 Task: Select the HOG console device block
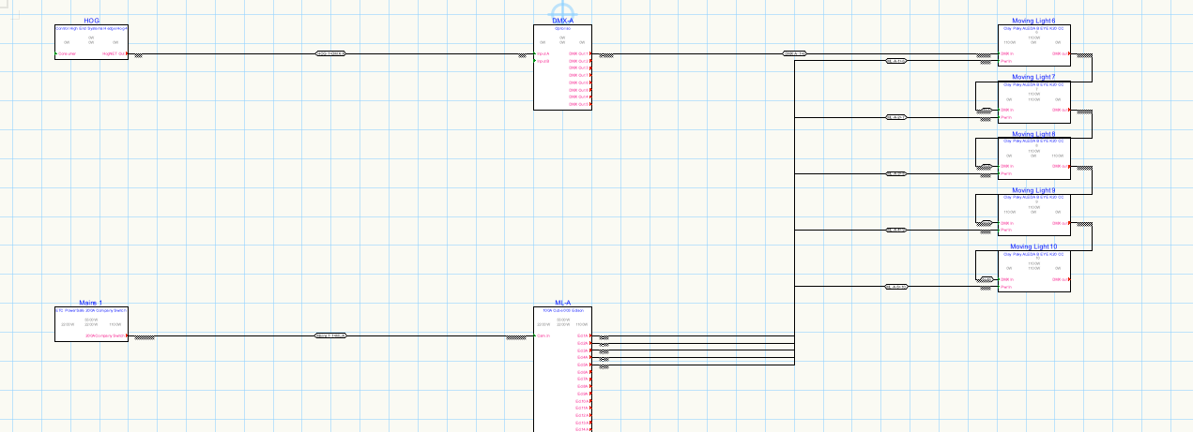click(x=91, y=44)
